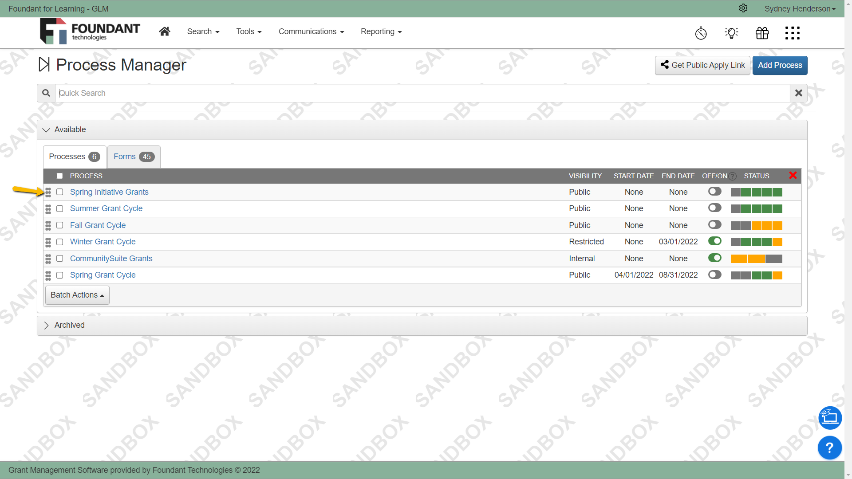
Task: Open Spring Initiative Grants process link
Action: (109, 192)
